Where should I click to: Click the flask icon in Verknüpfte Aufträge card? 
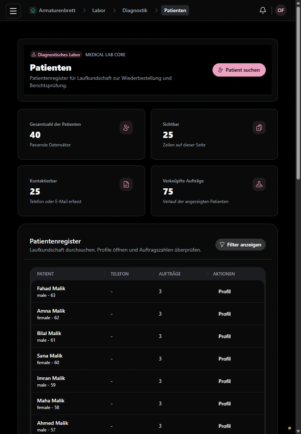pos(259,184)
